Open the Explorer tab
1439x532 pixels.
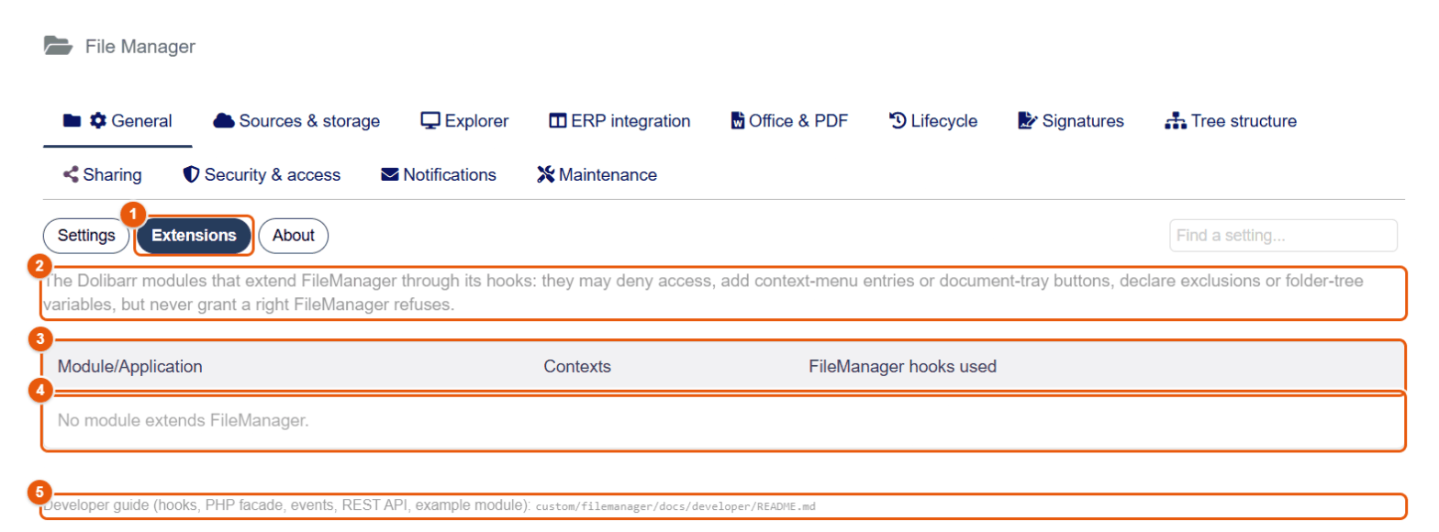464,121
